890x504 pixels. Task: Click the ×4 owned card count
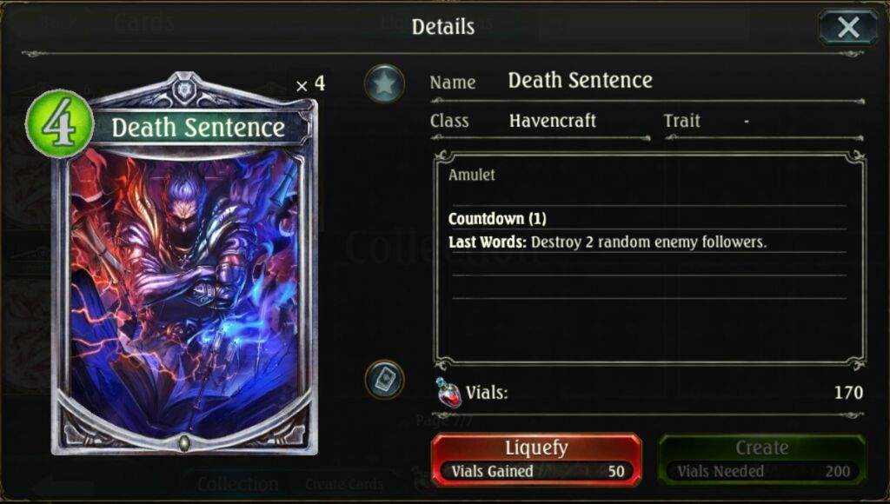(x=310, y=84)
